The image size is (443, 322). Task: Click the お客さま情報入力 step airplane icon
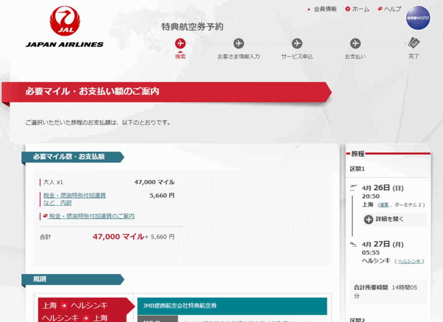[238, 43]
